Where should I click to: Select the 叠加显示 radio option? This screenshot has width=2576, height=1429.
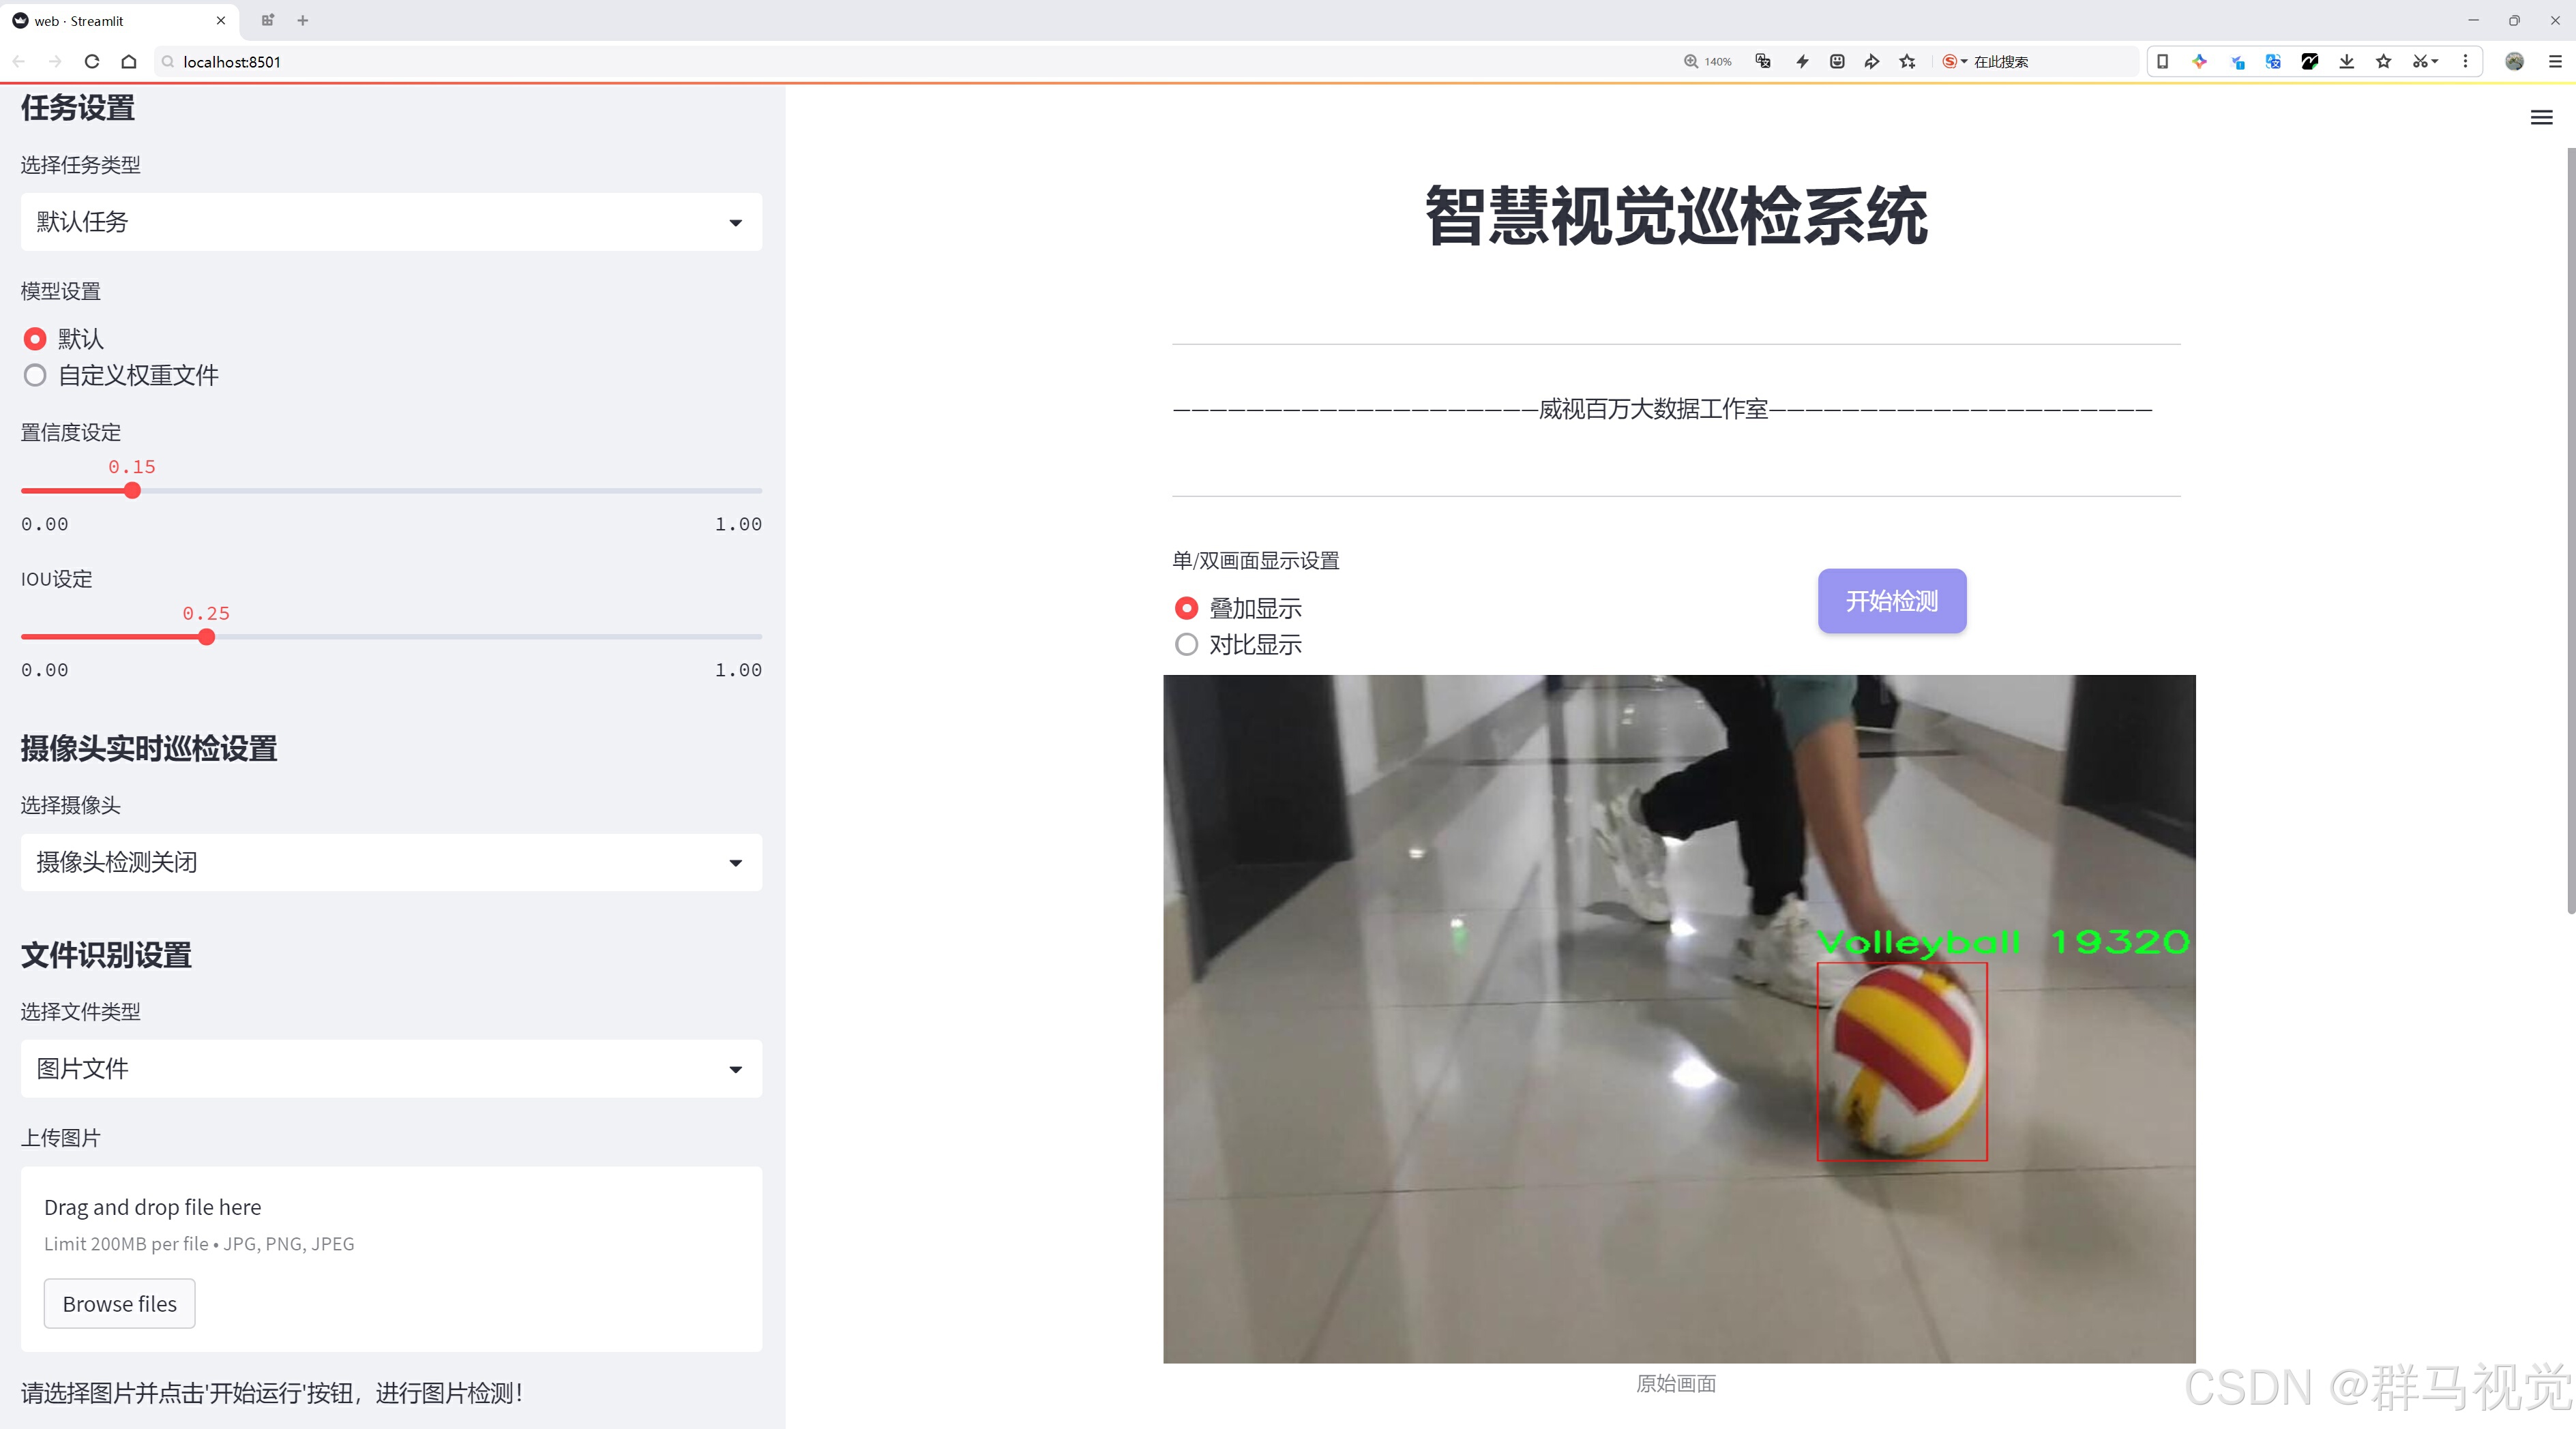[x=1186, y=609]
